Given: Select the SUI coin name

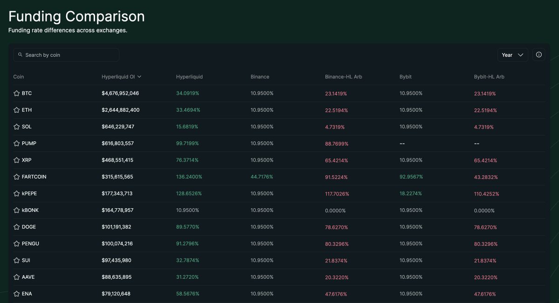Looking at the screenshot, I should pos(26,261).
